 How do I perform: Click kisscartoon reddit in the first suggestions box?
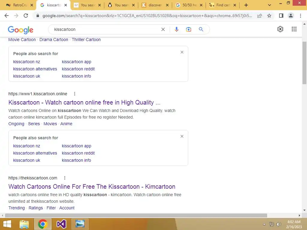pyautogui.click(x=78, y=69)
